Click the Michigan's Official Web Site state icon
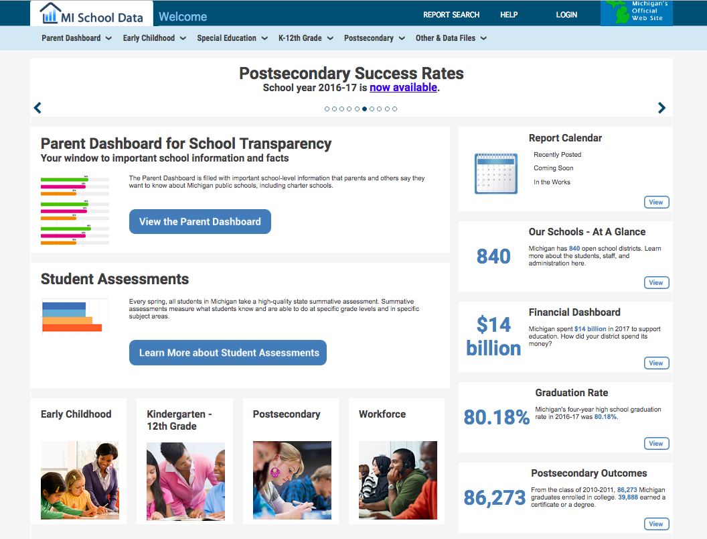This screenshot has height=539, width=707. coord(635,13)
